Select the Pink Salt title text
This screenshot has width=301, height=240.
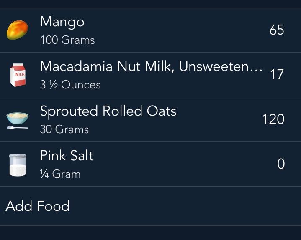(x=67, y=156)
